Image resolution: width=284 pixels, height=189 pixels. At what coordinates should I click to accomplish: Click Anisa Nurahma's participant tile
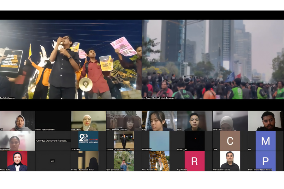tap(159, 161)
